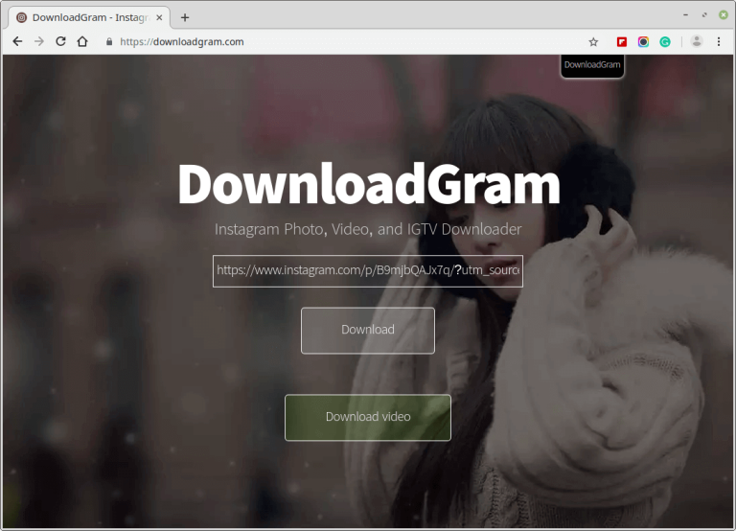Open the browser home page

(x=82, y=42)
